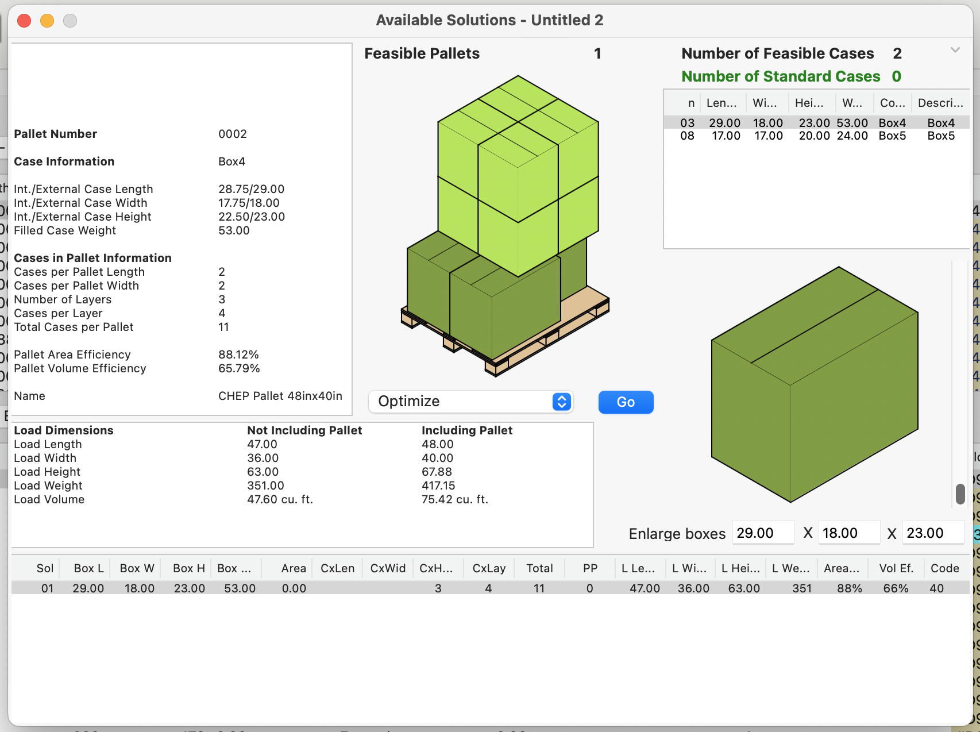Click the Feasible Pallets label
Image resolution: width=980 pixels, height=732 pixels.
[422, 53]
